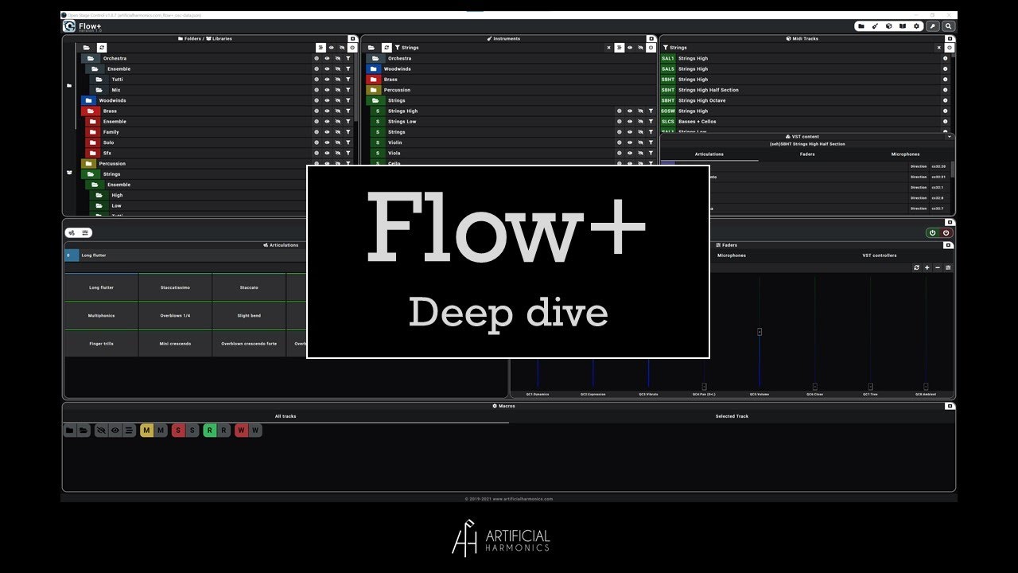Toggle eye icon on the Solo folder row
The height and width of the screenshot is (573, 1018).
pos(327,142)
